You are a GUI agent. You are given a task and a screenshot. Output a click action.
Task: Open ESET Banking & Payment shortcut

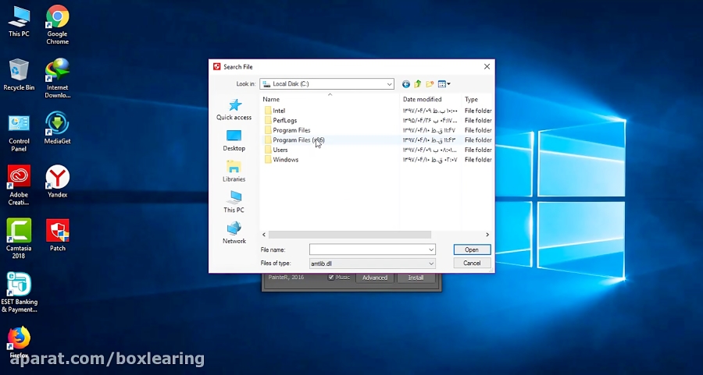19,292
